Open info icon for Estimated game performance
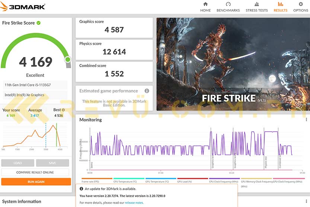 [x=147, y=91]
